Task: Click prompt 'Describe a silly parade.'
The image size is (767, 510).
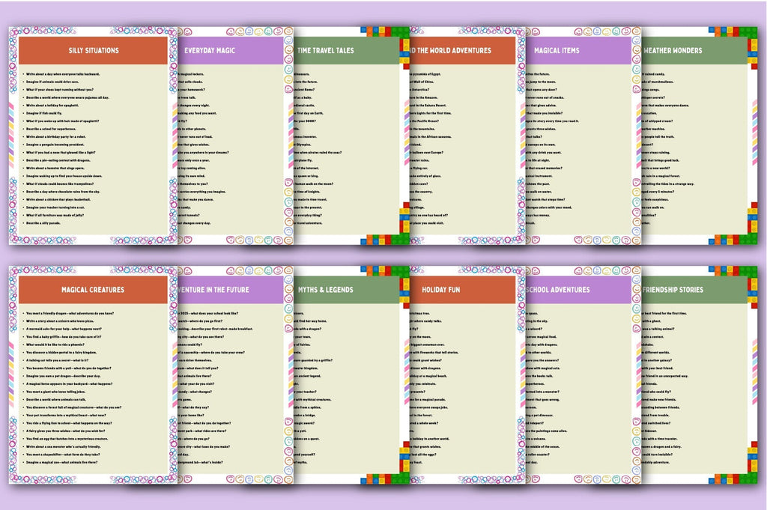Action: pyautogui.click(x=43, y=223)
